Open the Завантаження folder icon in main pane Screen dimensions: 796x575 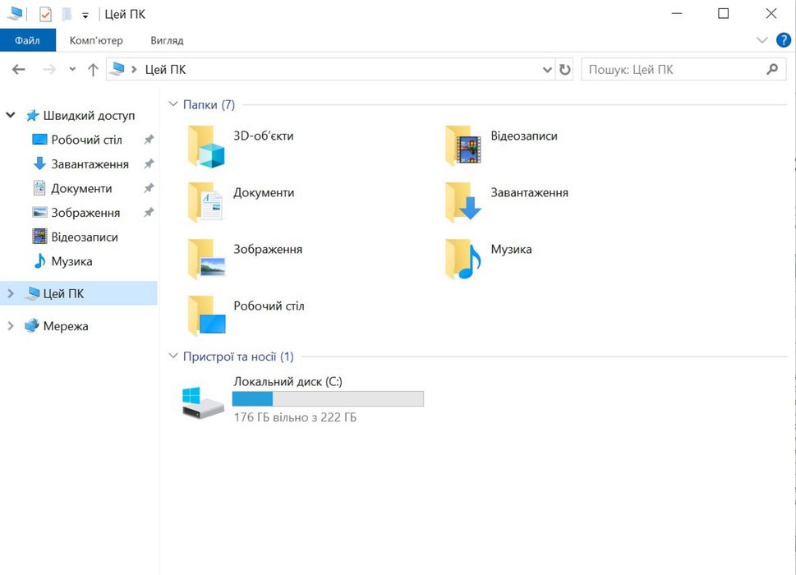[x=463, y=203]
